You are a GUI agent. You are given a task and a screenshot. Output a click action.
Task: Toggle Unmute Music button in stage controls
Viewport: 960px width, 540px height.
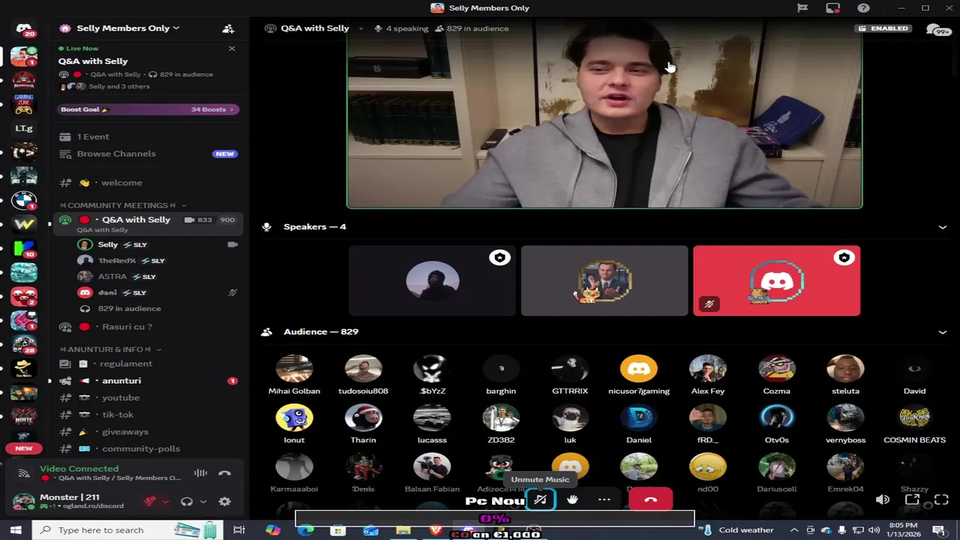[540, 499]
